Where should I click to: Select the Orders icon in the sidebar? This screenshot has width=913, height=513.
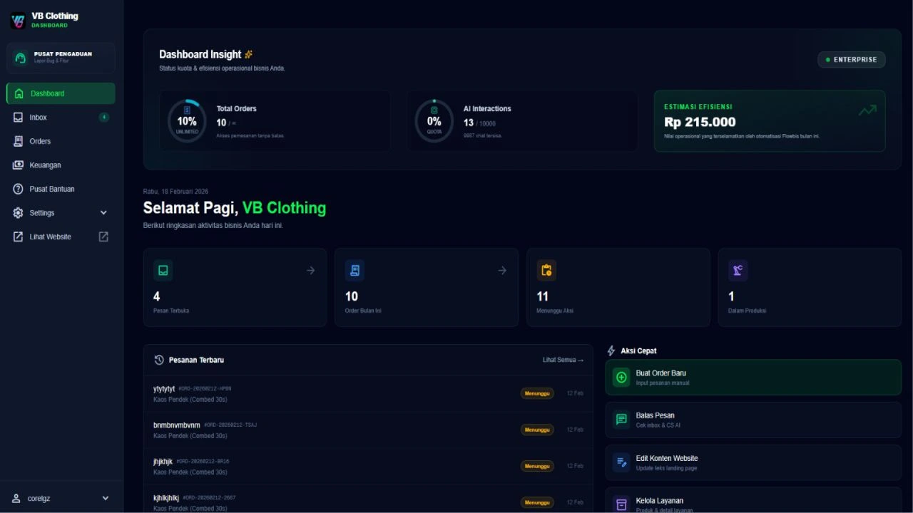point(18,140)
